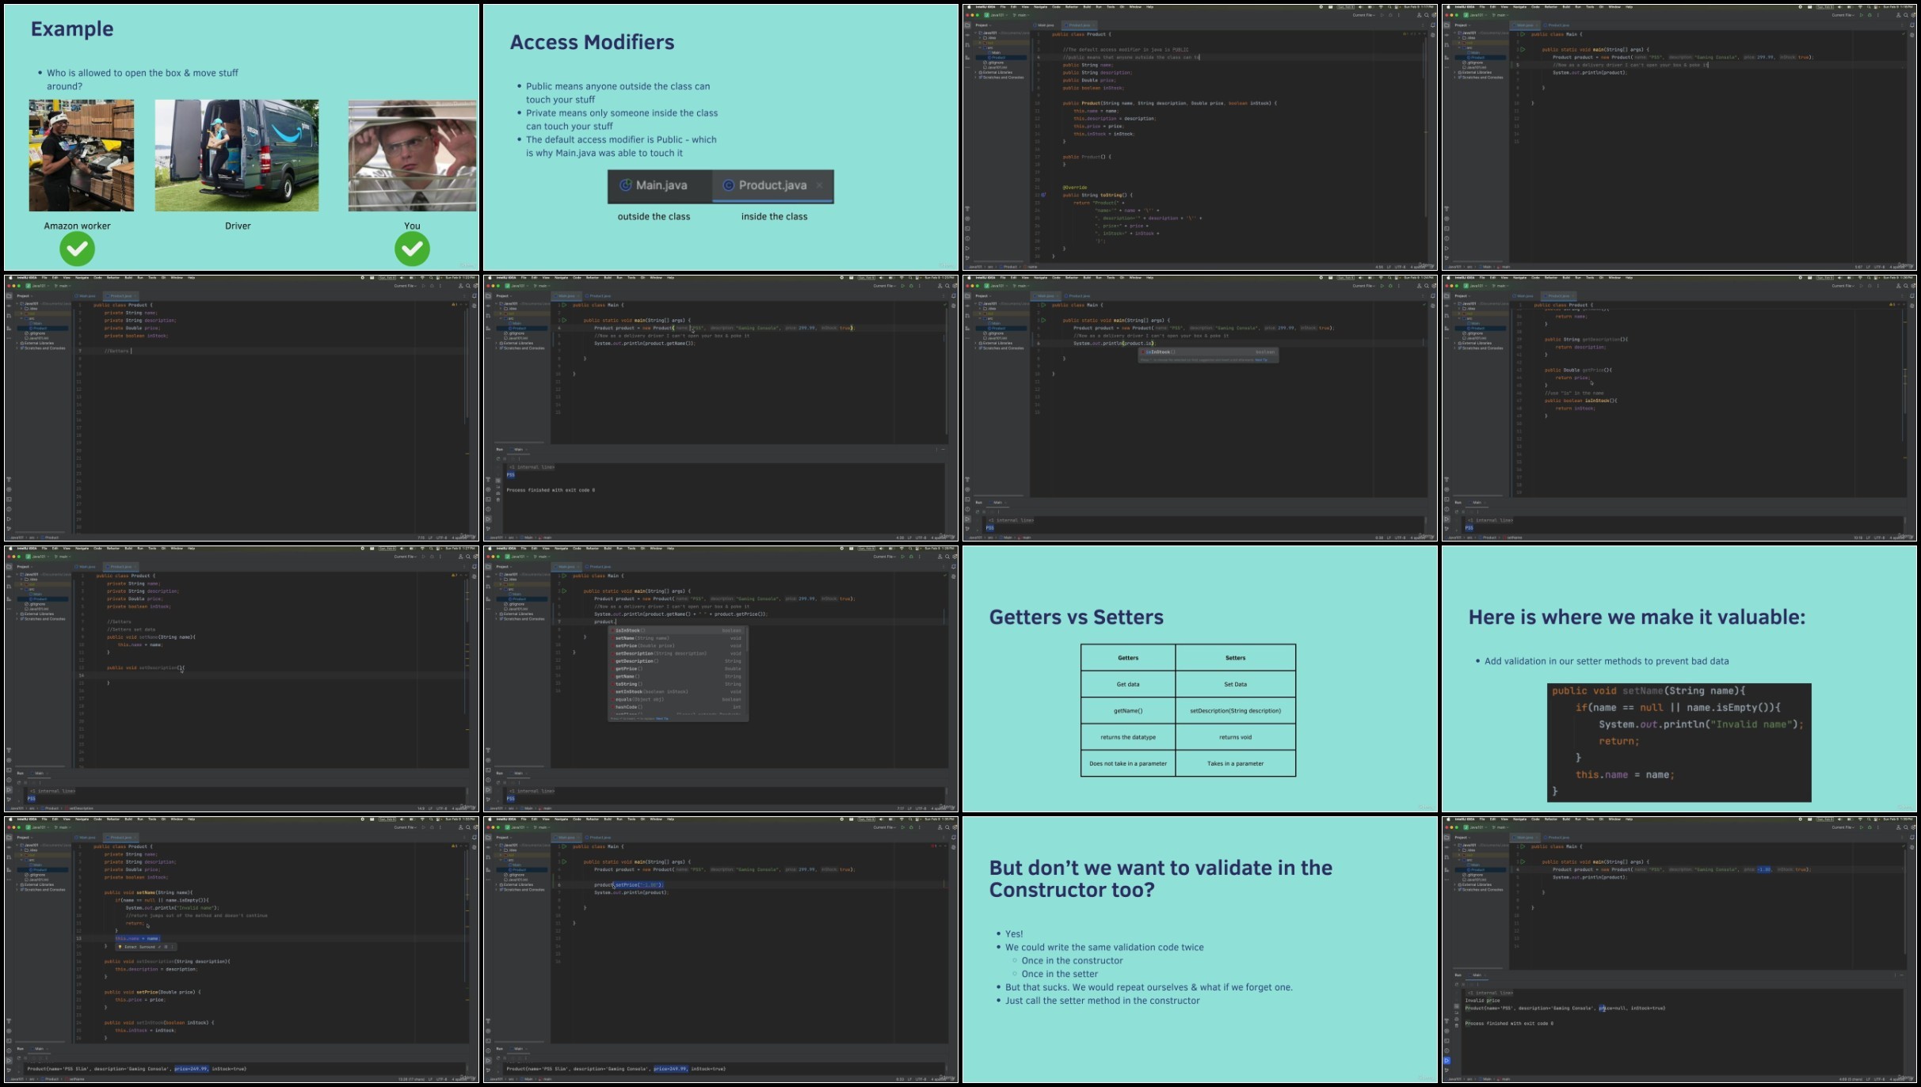This screenshot has width=1921, height=1087.
Task: Click the 'inside the class' caption
Action: [x=775, y=216]
